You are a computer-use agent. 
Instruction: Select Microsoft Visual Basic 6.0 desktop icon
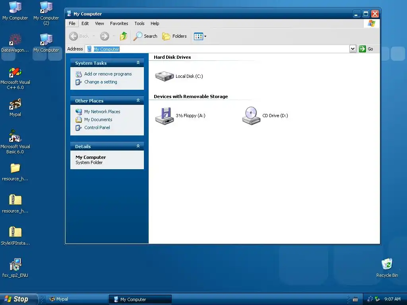click(x=15, y=142)
